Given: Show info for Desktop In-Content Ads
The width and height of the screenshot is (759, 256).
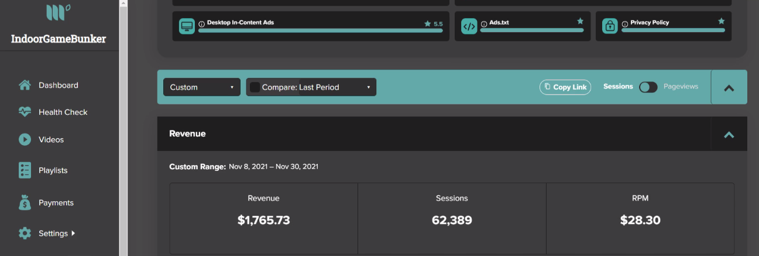Looking at the screenshot, I should [201, 23].
